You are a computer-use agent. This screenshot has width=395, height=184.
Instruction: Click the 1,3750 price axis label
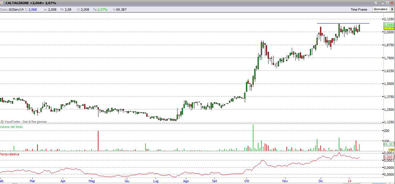pos(389,96)
